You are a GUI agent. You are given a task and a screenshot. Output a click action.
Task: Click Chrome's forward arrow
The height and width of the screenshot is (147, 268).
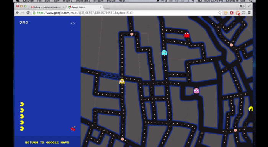(23, 13)
